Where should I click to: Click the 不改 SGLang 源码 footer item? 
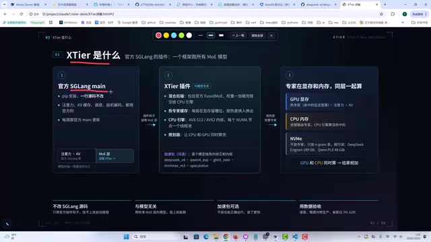[x=92, y=208]
